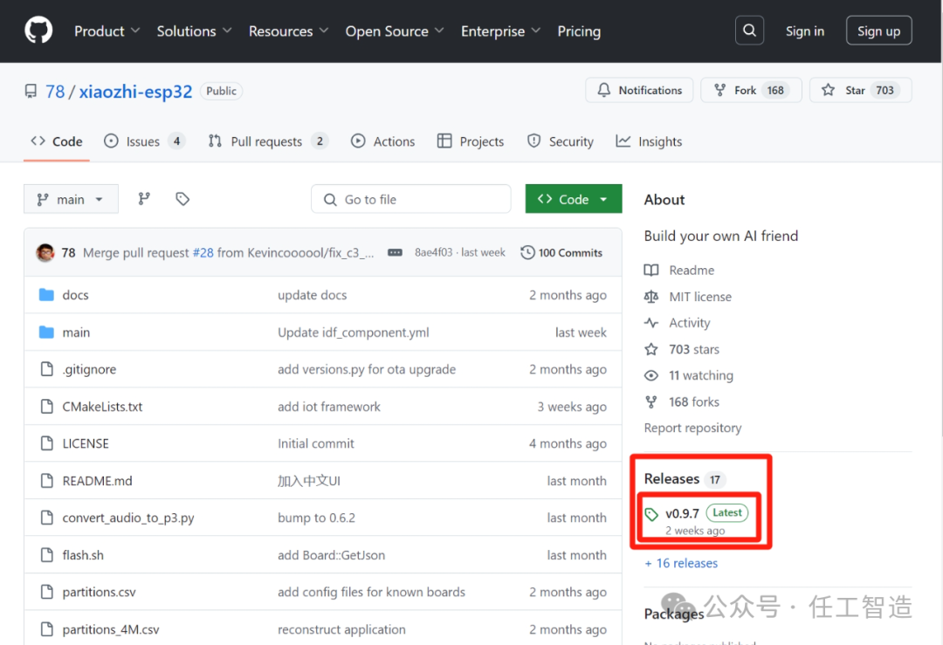Click the convert_audio_to_p3.py file icon
Image resolution: width=943 pixels, height=645 pixels.
click(x=47, y=517)
